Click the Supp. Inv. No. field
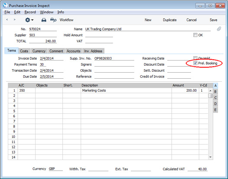 tap(114, 58)
